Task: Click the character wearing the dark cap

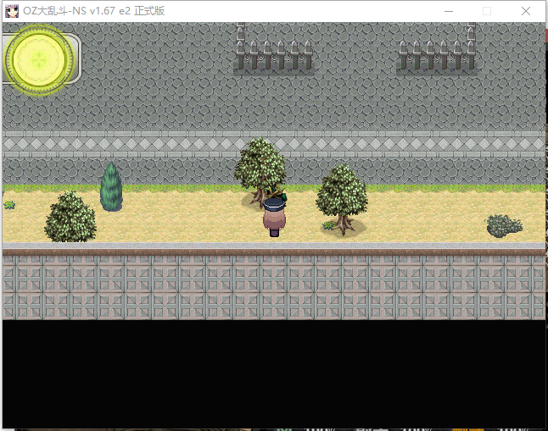Action: coord(274,218)
